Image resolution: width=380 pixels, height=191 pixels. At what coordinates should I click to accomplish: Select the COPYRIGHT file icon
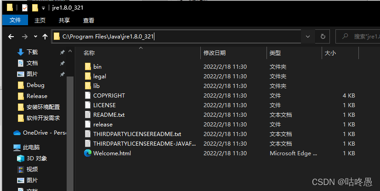[88, 95]
